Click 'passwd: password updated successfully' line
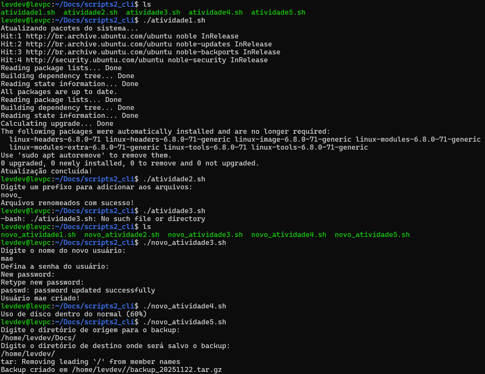This screenshot has height=374, width=485. [78, 290]
